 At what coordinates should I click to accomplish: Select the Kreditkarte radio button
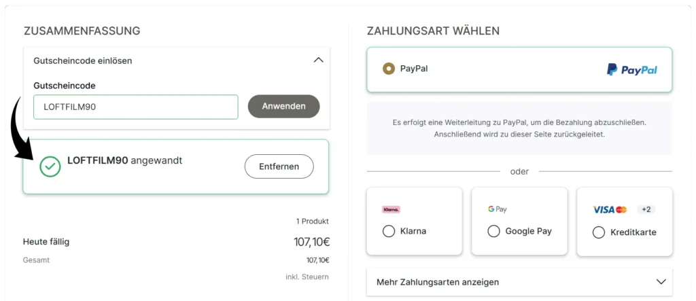[x=599, y=232]
